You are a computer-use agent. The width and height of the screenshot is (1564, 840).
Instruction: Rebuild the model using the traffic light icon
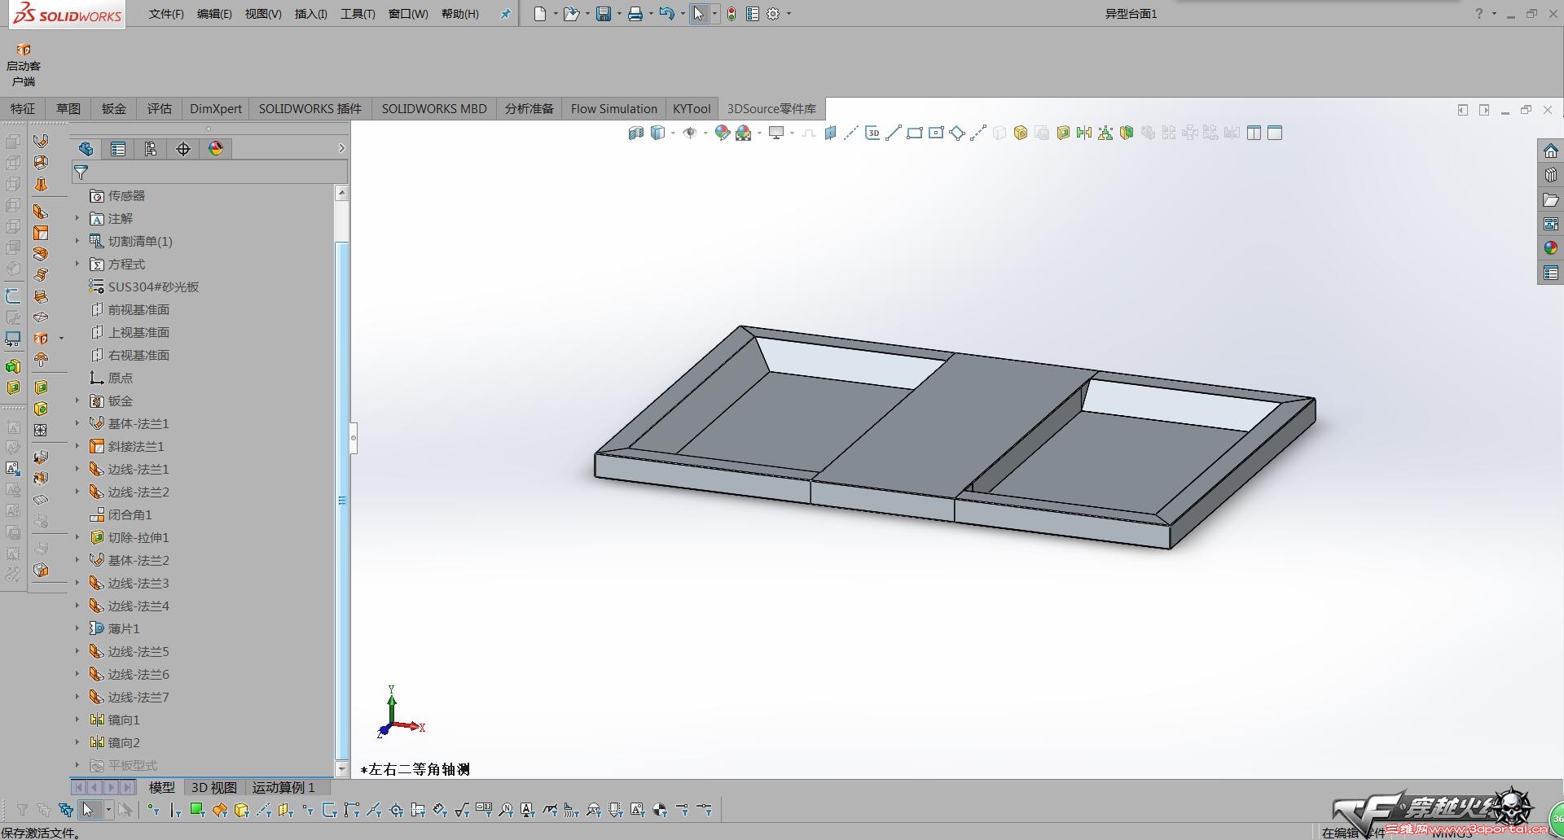[731, 14]
